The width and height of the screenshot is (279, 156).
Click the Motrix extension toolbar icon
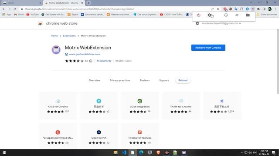(253, 9)
